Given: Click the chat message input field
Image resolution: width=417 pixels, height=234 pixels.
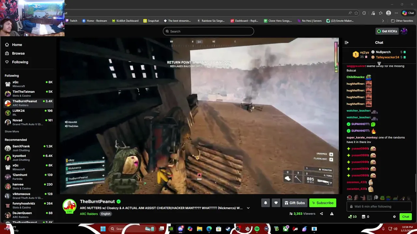Looking at the screenshot, I should (x=379, y=206).
